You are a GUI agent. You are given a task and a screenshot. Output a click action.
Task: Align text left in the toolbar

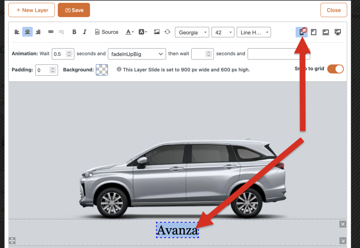point(17,32)
